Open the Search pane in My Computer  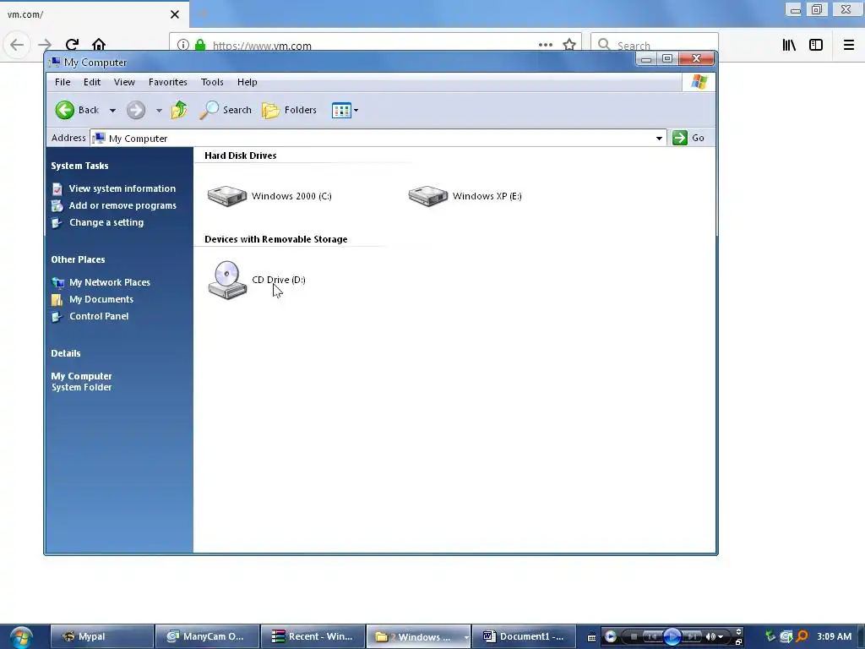tap(225, 110)
